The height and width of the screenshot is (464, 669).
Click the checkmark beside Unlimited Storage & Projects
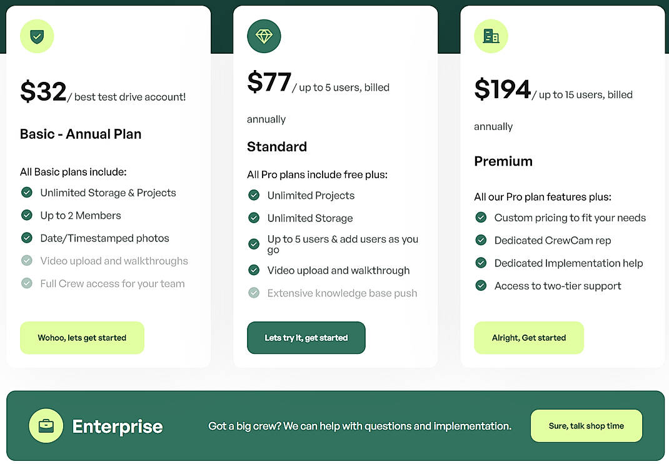pos(27,193)
